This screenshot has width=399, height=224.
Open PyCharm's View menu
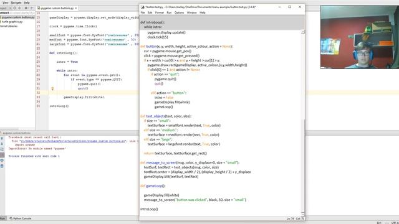[6, 2]
